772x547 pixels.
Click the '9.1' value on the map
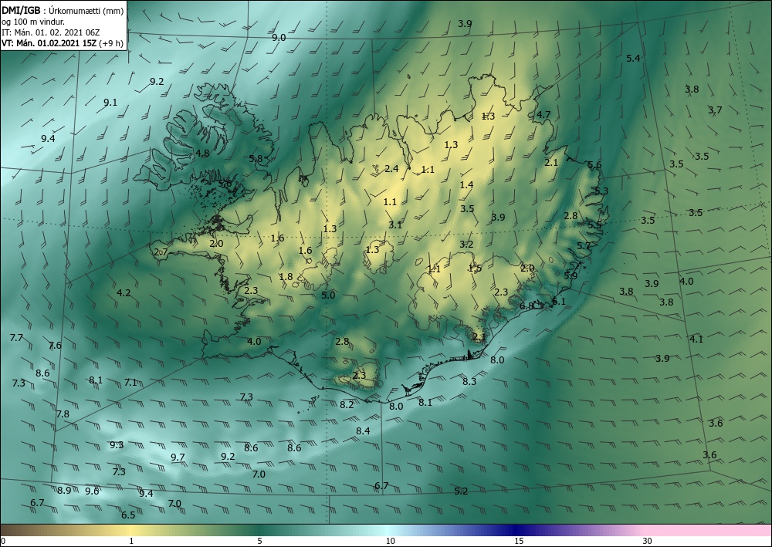coord(110,103)
